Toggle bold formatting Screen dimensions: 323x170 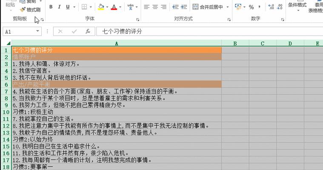51,7
